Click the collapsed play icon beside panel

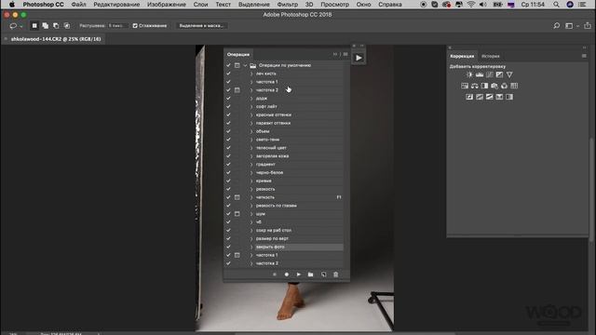coord(359,58)
